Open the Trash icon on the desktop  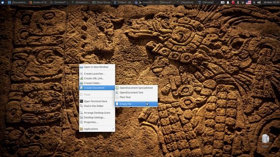coord(265,140)
